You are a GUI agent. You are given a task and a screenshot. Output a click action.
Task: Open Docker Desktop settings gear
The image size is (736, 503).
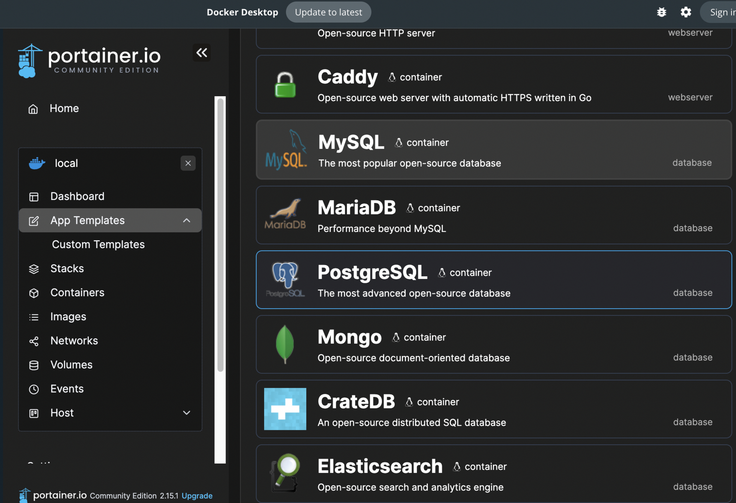pos(686,12)
